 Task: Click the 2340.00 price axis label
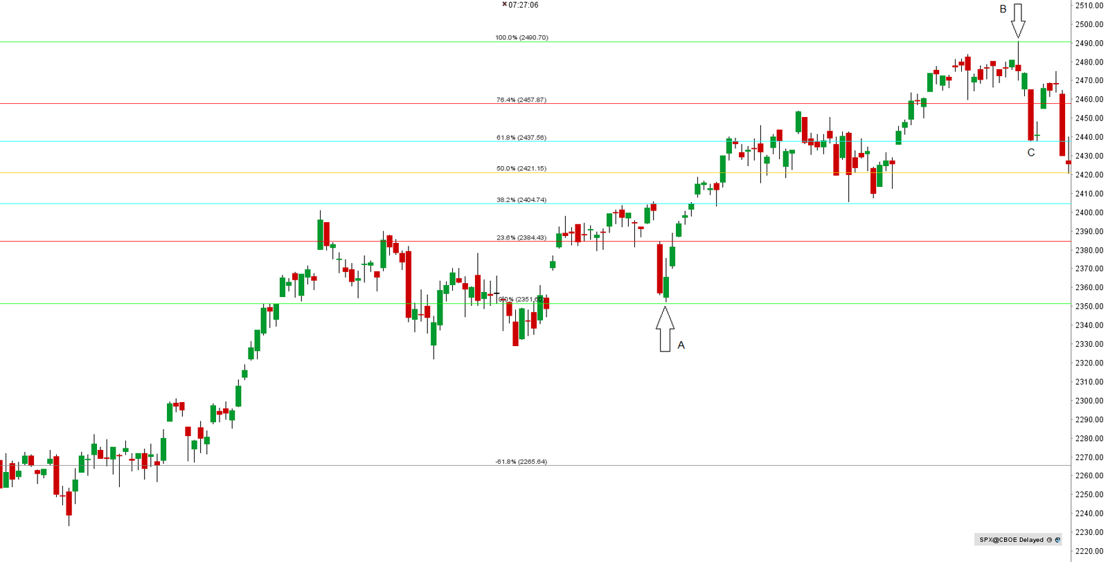pyautogui.click(x=1089, y=325)
